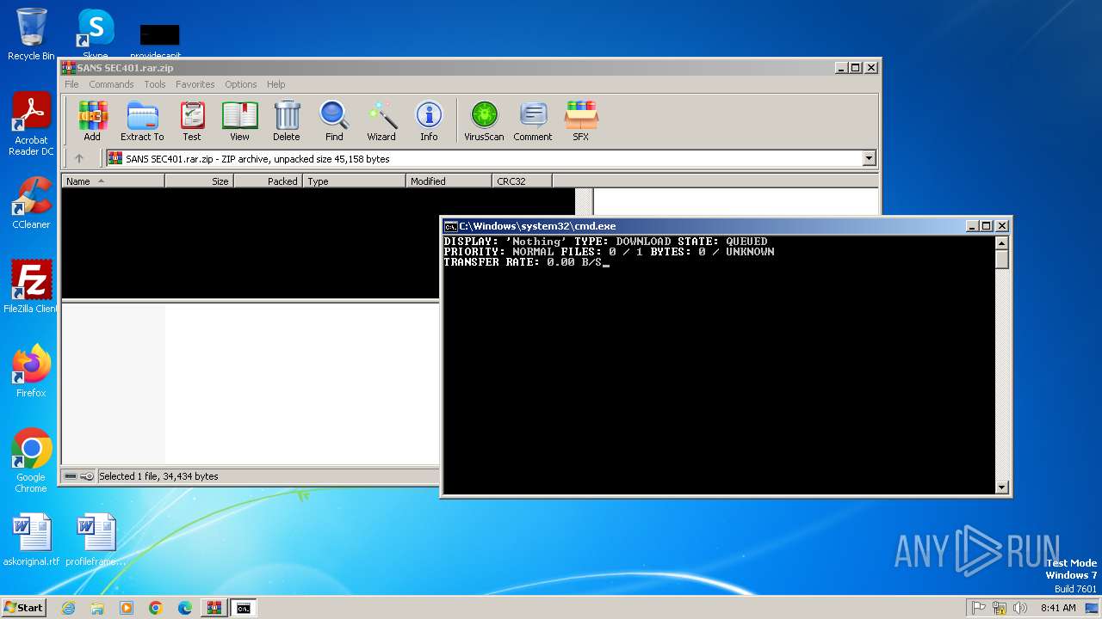1102x619 pixels.
Task: Open FileZilla Client desktop icon
Action: coord(31,286)
